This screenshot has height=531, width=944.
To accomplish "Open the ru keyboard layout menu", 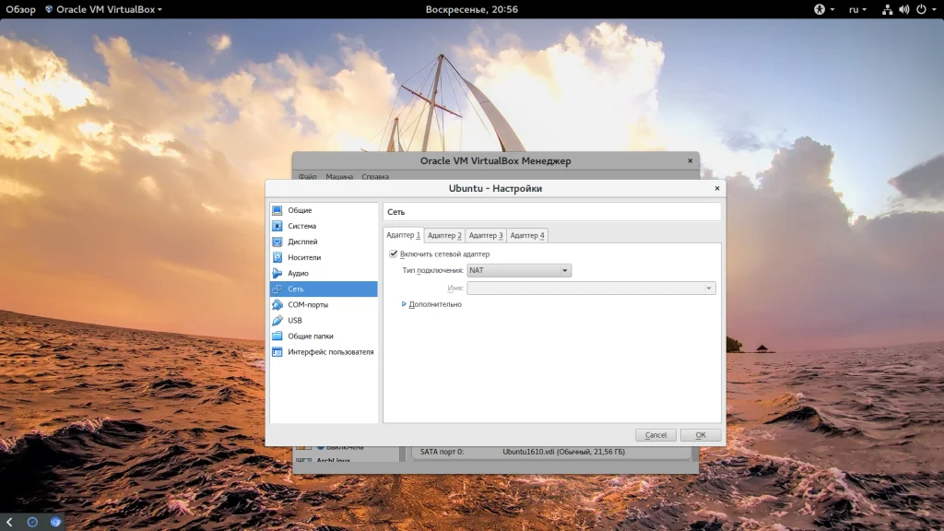I will tap(856, 9).
